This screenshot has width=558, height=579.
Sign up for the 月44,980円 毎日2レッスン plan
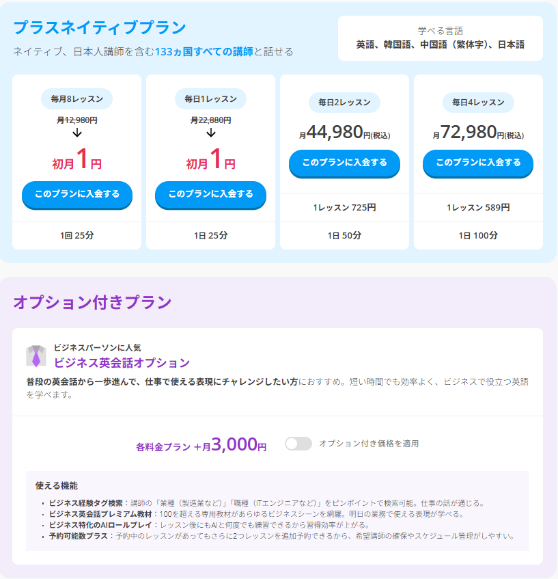point(344,163)
